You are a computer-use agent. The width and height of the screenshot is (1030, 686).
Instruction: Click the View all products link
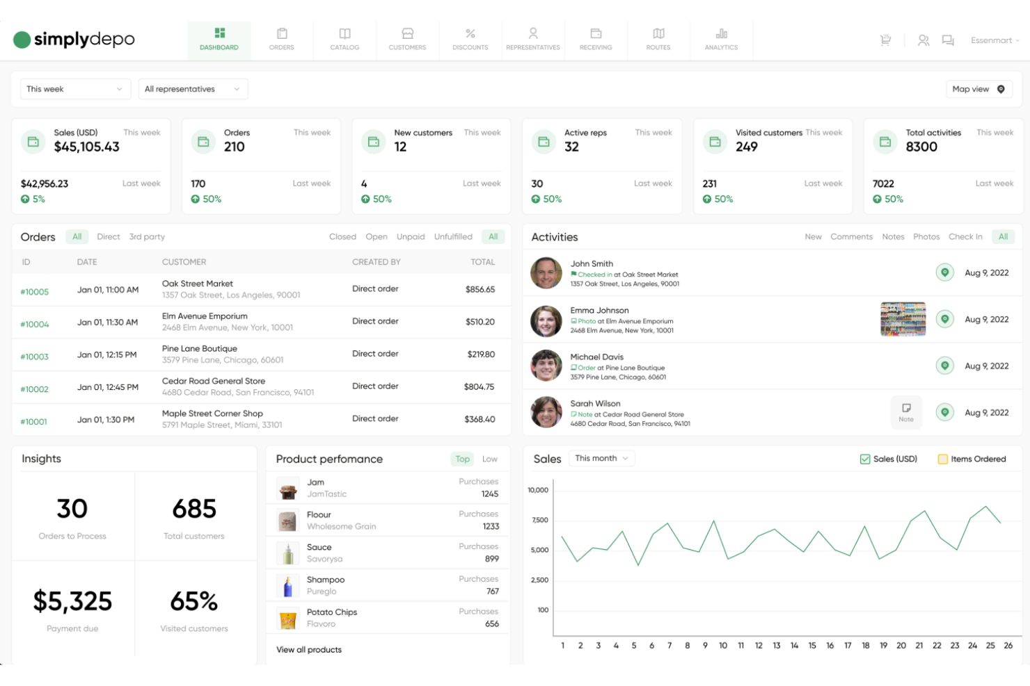(x=308, y=650)
